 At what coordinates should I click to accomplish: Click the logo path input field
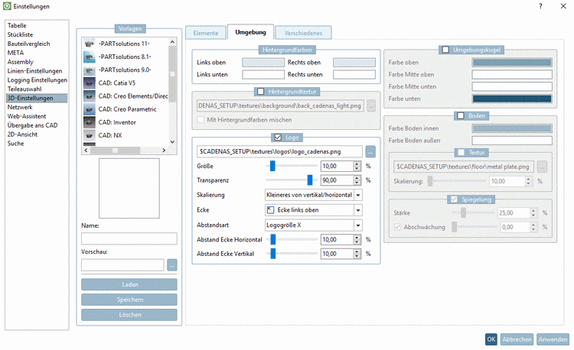pos(279,151)
